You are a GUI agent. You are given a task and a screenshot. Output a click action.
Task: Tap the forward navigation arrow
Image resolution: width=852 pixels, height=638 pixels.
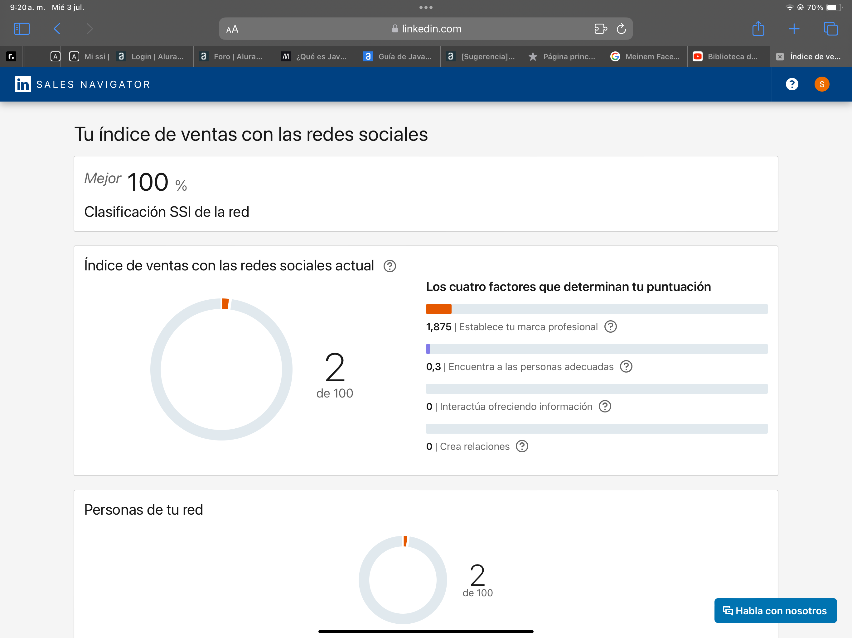click(90, 29)
